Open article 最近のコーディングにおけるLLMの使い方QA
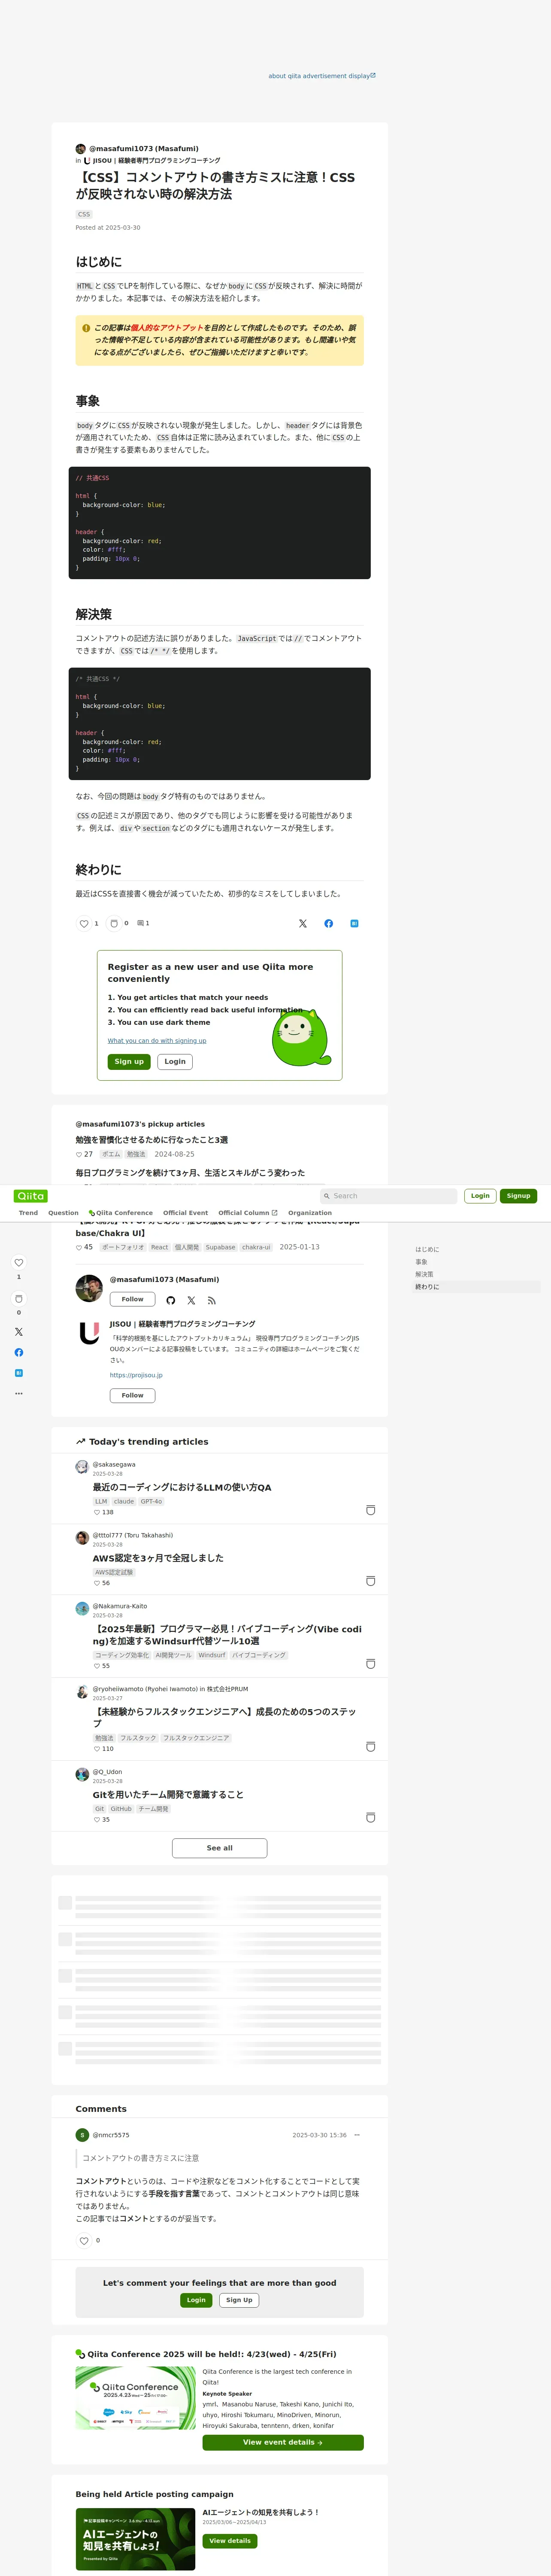 click(x=182, y=1487)
